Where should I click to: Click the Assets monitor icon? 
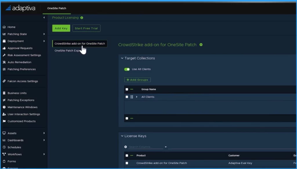[x=4, y=133]
